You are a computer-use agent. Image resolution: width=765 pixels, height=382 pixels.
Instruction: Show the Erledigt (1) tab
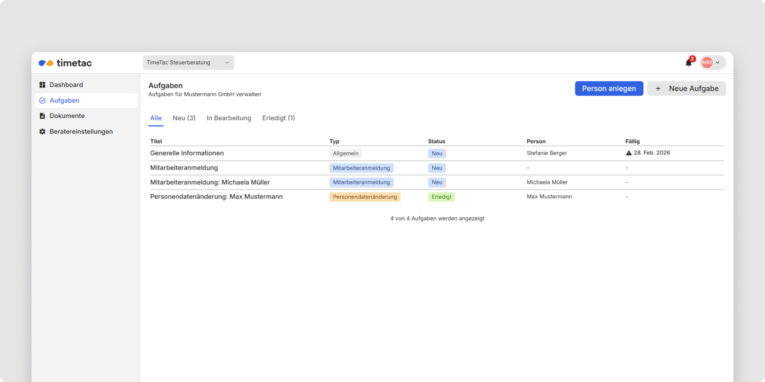tap(278, 118)
